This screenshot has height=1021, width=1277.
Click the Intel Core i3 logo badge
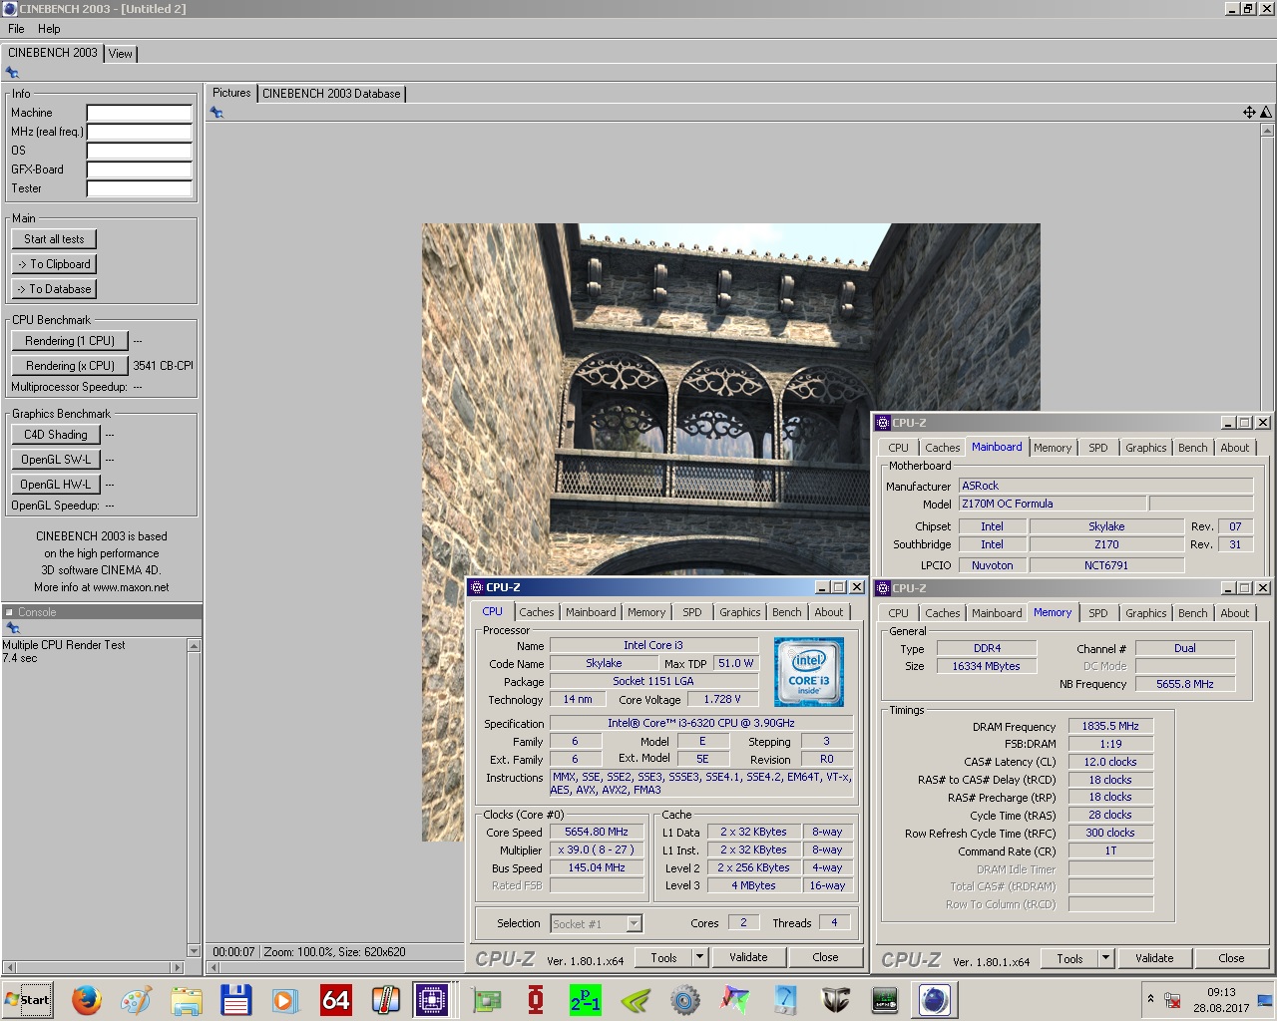(809, 672)
